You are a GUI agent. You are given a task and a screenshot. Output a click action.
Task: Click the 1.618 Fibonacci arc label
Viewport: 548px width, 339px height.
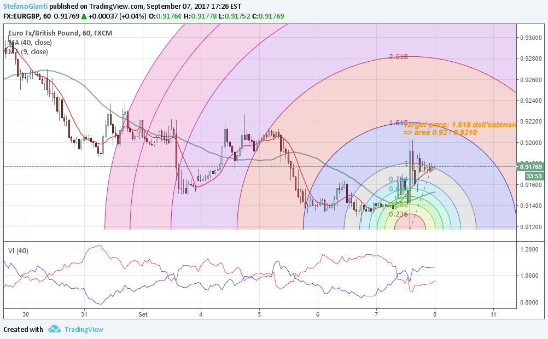(398, 122)
